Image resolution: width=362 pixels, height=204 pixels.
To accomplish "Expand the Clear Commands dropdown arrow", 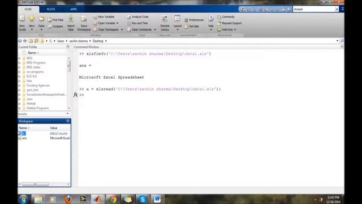I will click(155, 29).
